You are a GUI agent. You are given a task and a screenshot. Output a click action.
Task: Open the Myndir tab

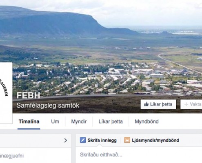(79, 121)
